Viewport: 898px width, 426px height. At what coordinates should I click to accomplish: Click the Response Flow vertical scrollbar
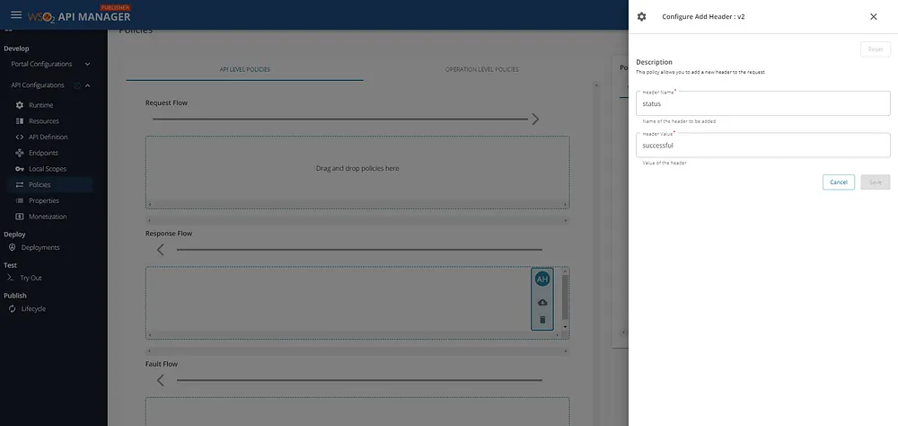(565, 297)
